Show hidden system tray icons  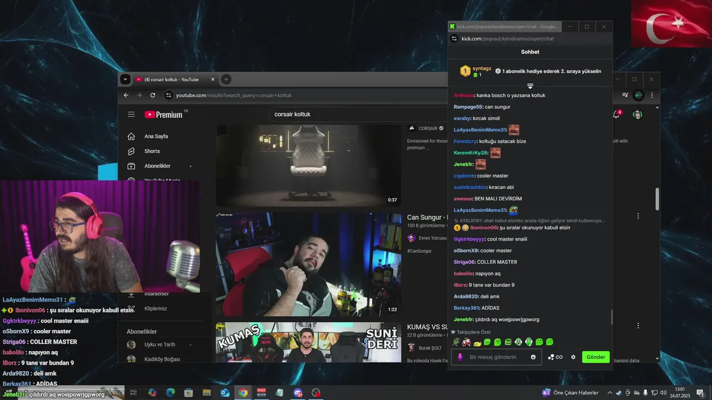pyautogui.click(x=610, y=393)
